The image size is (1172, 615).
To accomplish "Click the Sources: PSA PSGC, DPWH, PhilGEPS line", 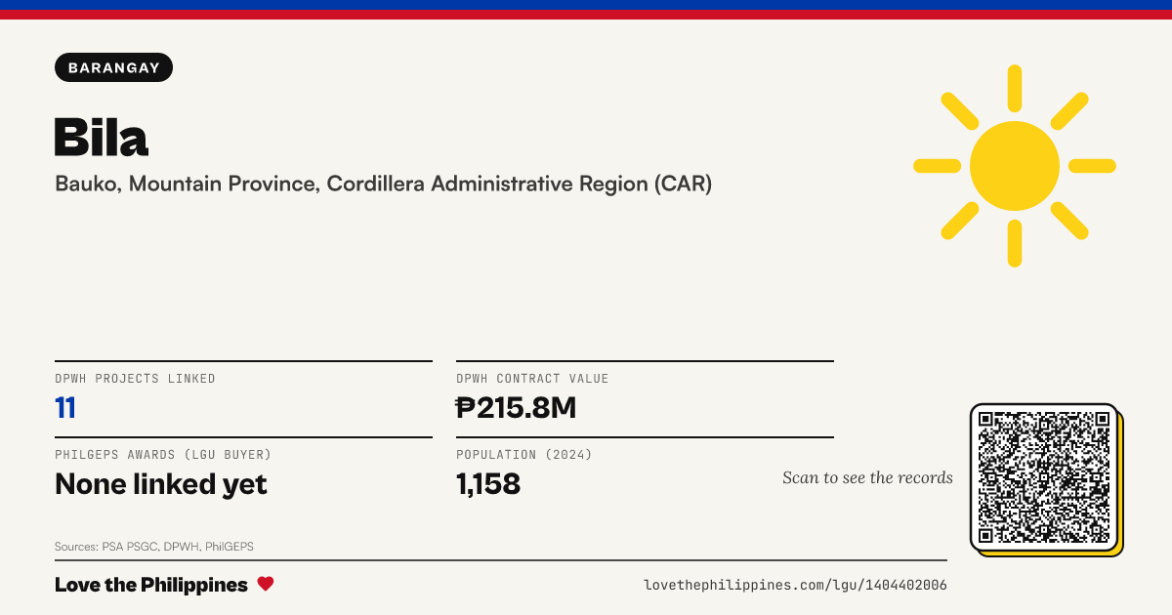I will (154, 547).
